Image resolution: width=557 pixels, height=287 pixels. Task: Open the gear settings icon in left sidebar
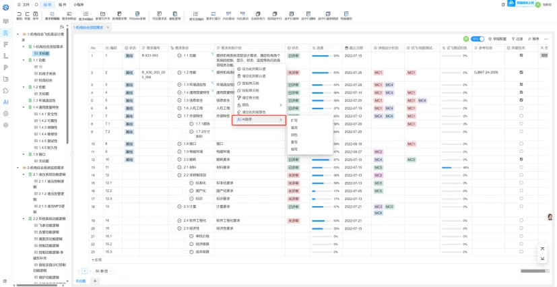pyautogui.click(x=5, y=114)
